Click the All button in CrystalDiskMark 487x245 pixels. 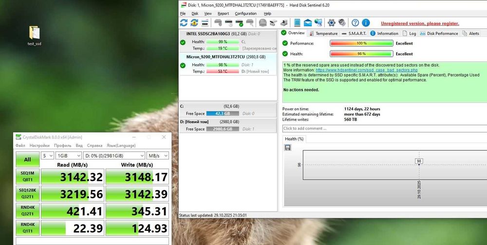coord(28,159)
